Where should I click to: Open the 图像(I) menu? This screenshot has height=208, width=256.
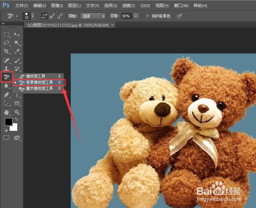click(x=57, y=5)
